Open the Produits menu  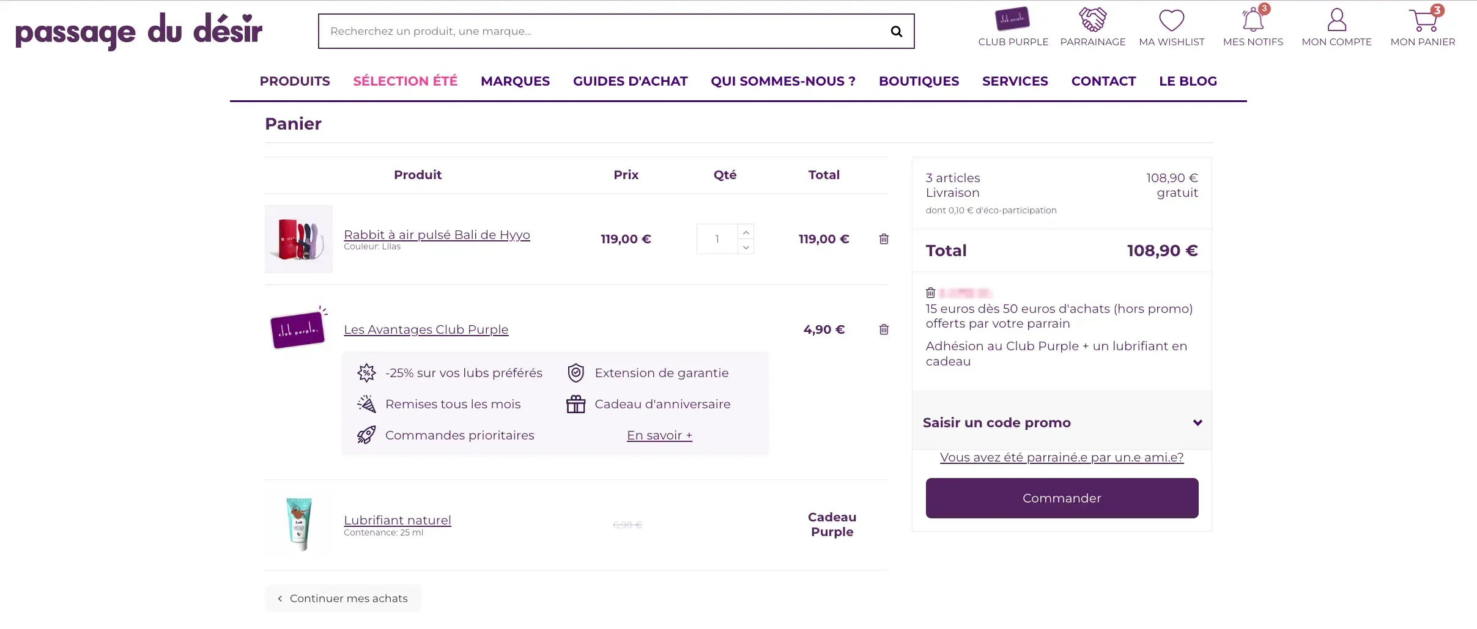point(295,81)
